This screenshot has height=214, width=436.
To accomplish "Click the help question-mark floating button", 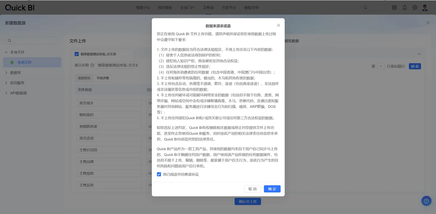I will click(426, 201).
